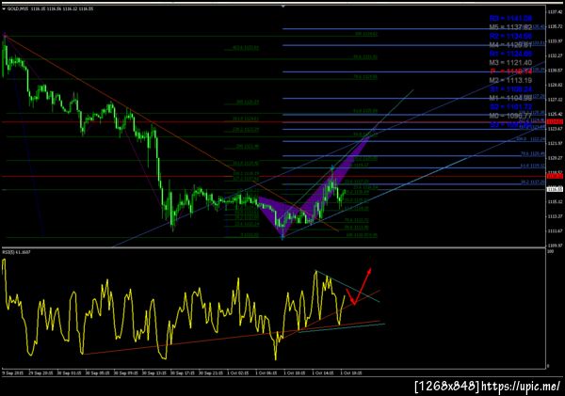The image size is (565, 396).
Task: Click the RSI scale value 100
Action: coord(551,252)
